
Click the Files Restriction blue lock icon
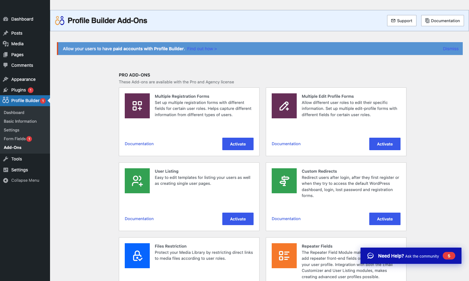tap(137, 256)
